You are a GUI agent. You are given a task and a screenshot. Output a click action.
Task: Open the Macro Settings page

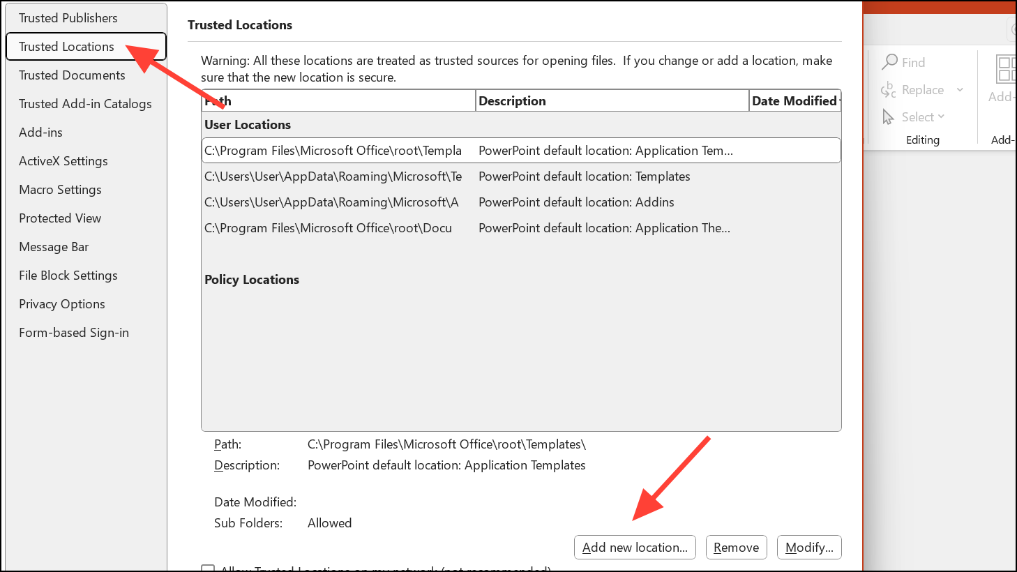click(60, 189)
